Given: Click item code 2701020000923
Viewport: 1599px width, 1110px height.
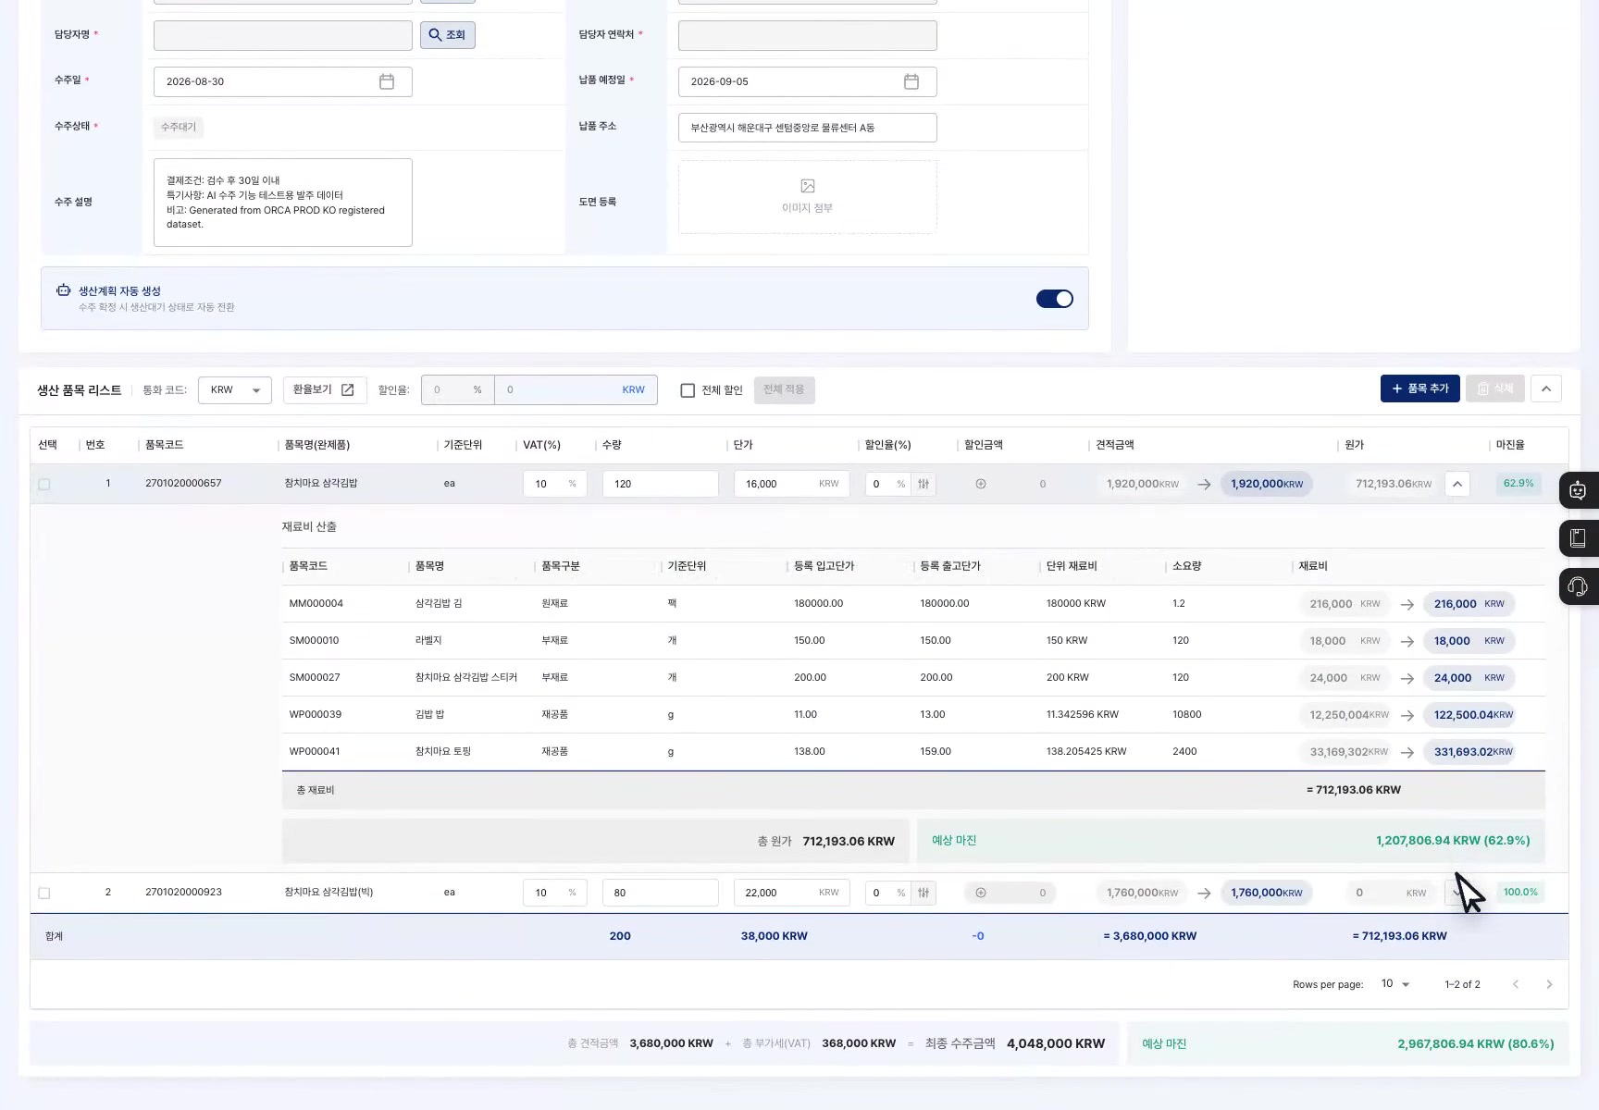Looking at the screenshot, I should [183, 892].
